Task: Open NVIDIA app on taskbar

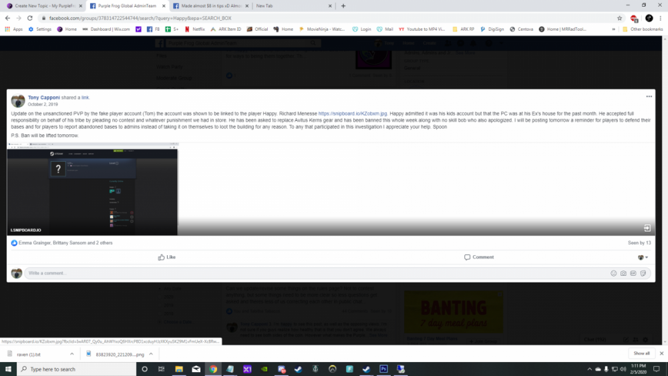Action: pos(264,369)
